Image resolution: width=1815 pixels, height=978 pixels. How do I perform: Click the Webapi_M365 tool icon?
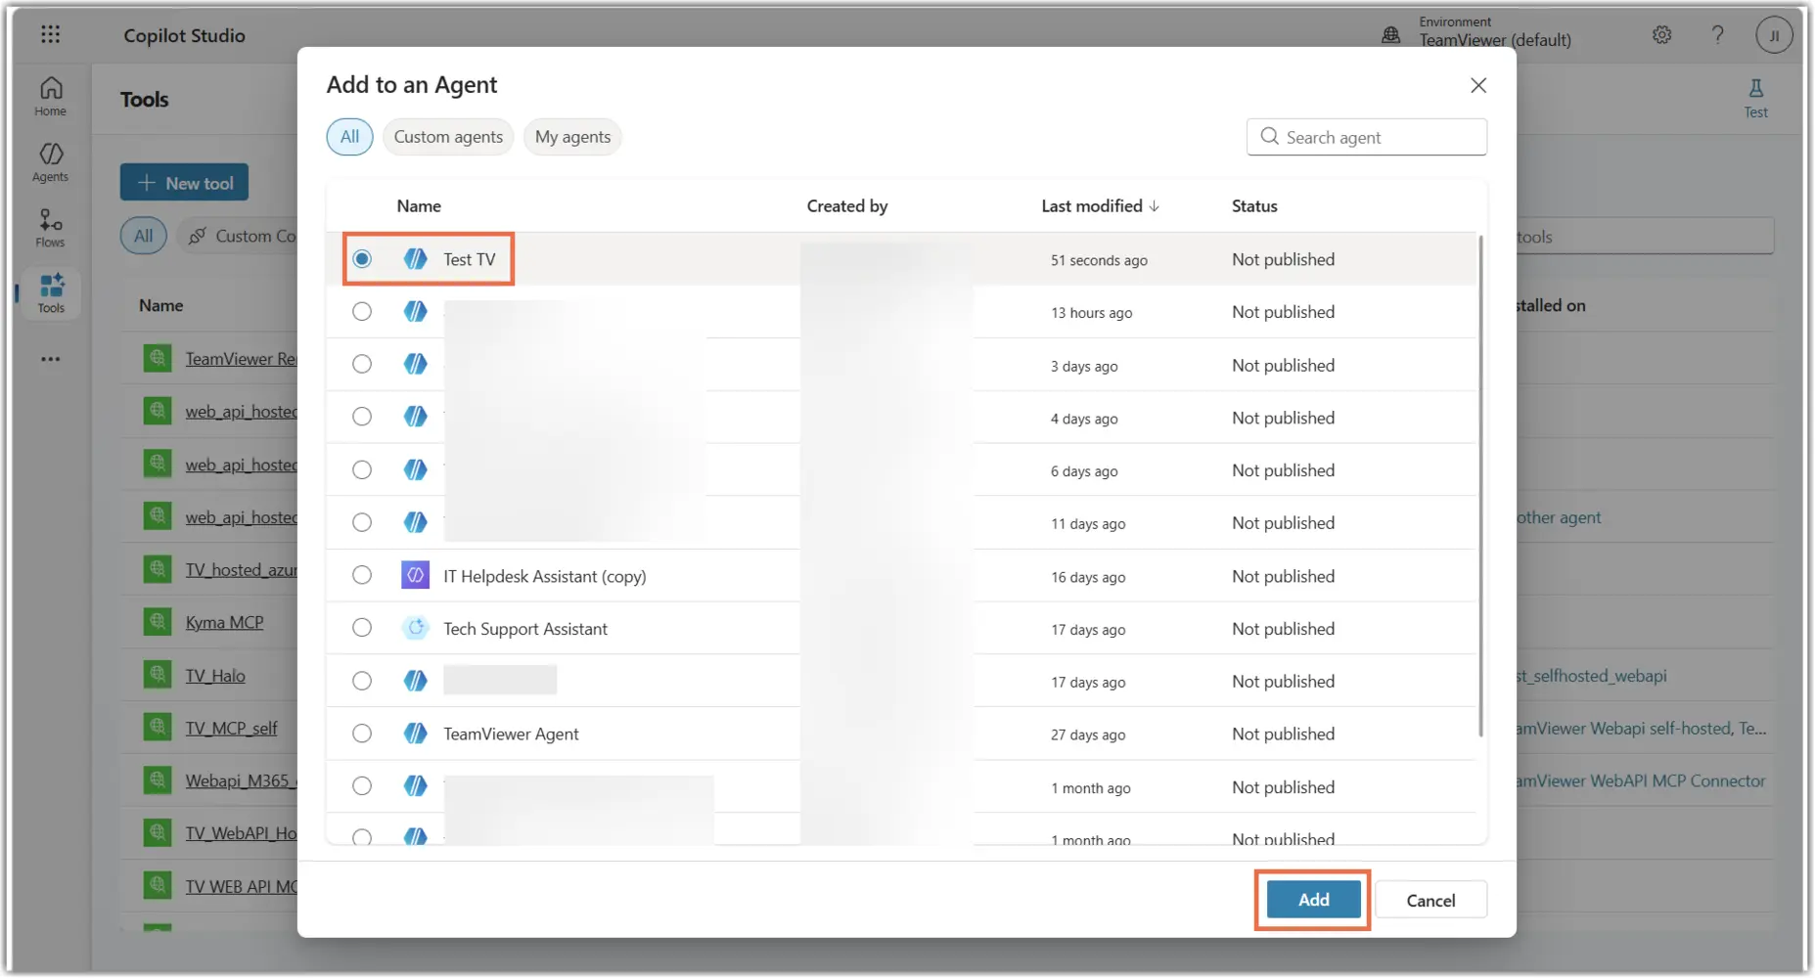point(158,779)
